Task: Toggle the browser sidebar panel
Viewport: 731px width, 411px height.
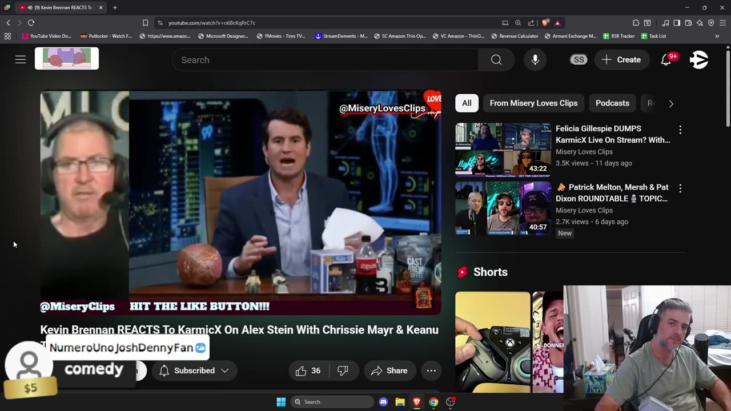Action: 677,23
